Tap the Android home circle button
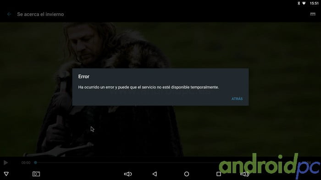This screenshot has height=180, width=321. click(x=187, y=174)
